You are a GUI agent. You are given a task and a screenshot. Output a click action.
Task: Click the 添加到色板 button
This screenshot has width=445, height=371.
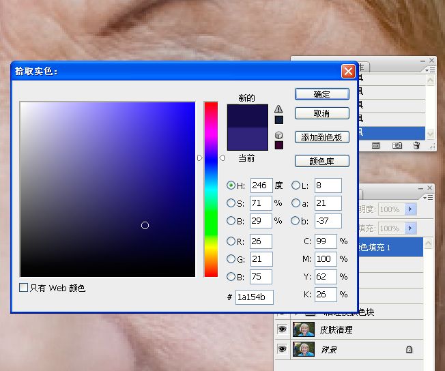tap(322, 137)
